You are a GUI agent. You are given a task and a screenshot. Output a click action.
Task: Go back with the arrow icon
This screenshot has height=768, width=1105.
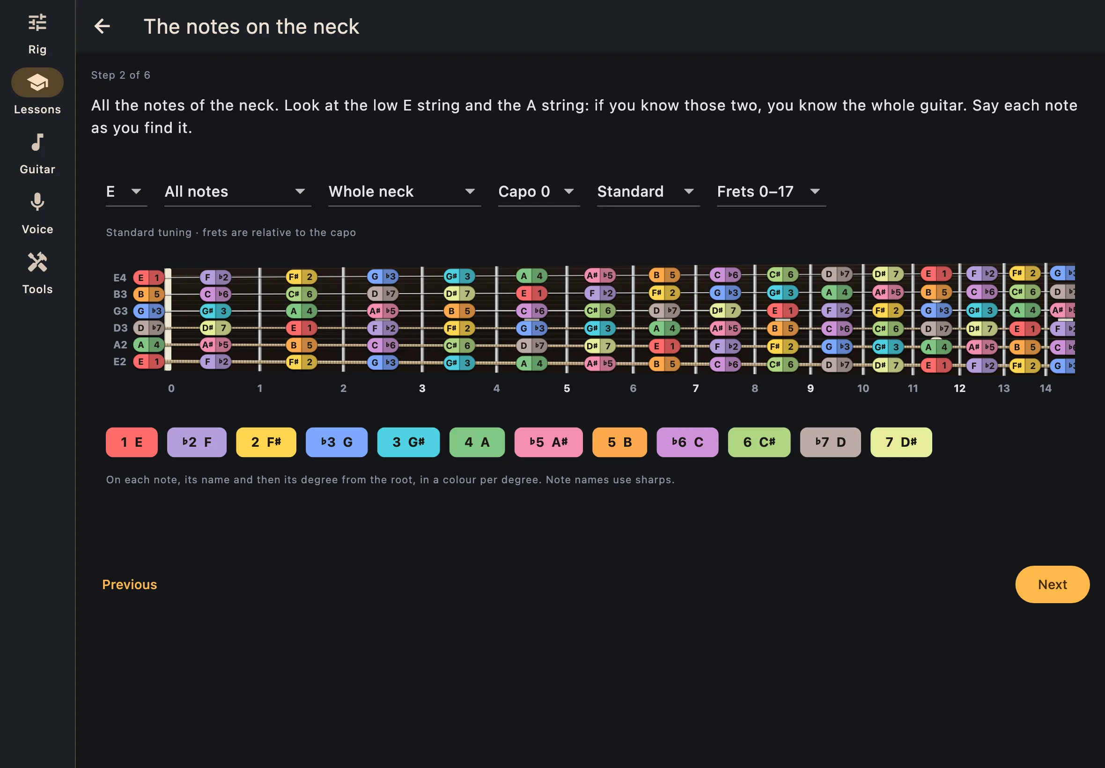[x=102, y=26]
